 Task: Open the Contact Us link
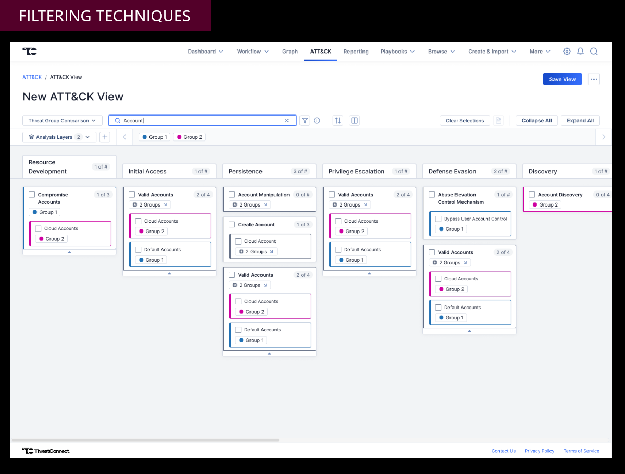click(x=504, y=451)
